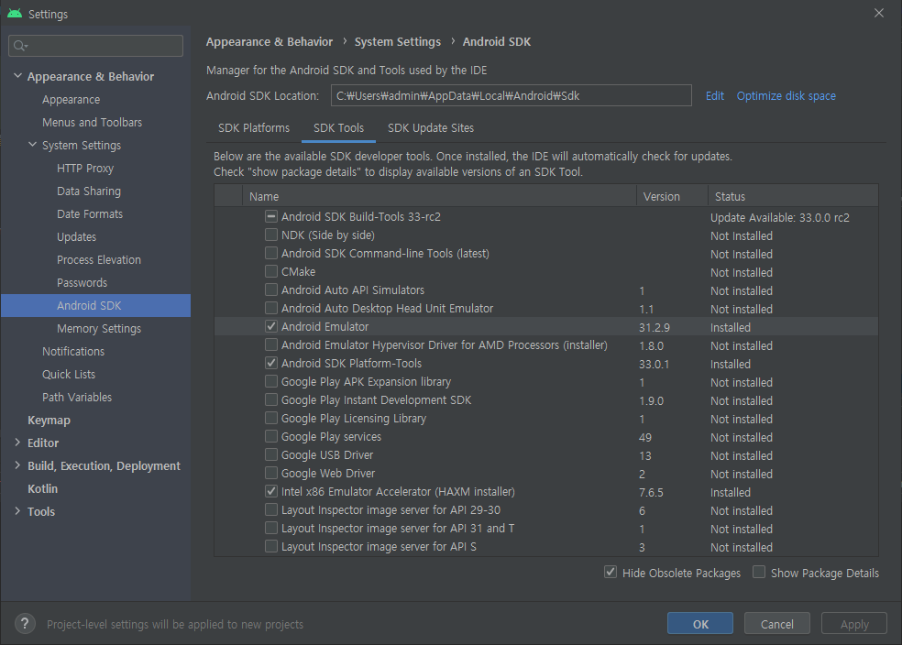The height and width of the screenshot is (645, 902).
Task: Select HTTP Proxy in sidebar
Action: tap(85, 169)
